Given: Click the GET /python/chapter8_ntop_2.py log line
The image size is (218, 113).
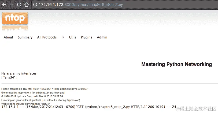Looking at the screenshot, I should (x=89, y=107).
